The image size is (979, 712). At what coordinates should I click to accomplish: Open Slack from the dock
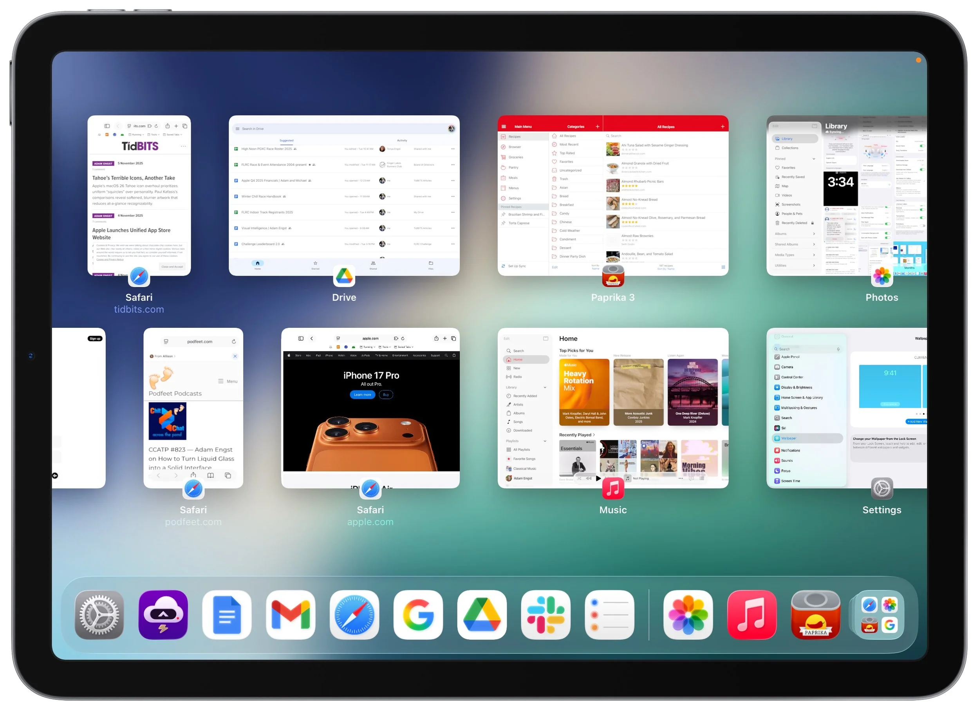click(x=545, y=614)
